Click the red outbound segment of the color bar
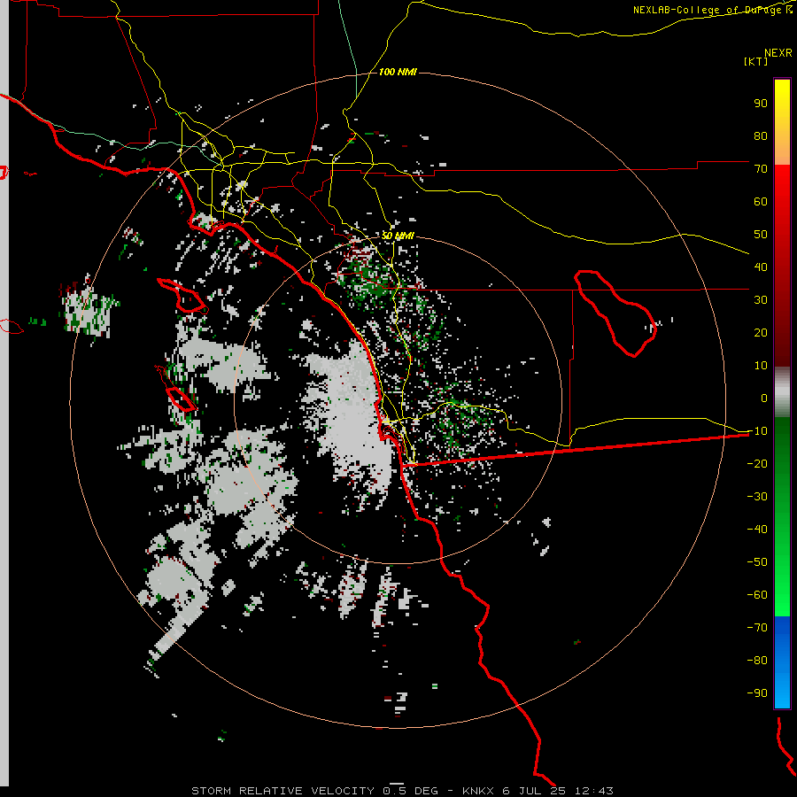797x797 pixels. pos(782,266)
